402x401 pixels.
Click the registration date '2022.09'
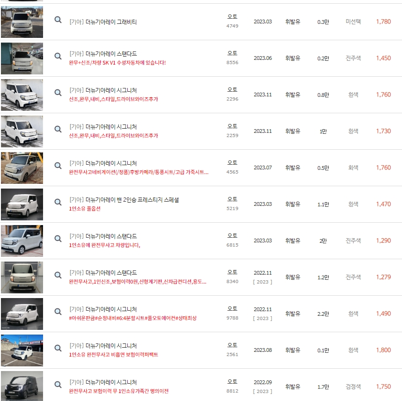pyautogui.click(x=263, y=382)
